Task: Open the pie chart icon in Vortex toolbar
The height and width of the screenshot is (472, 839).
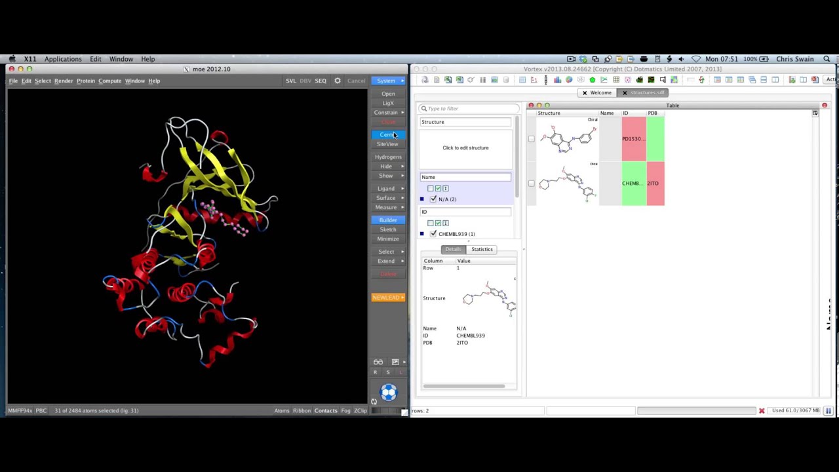Action: (x=569, y=80)
